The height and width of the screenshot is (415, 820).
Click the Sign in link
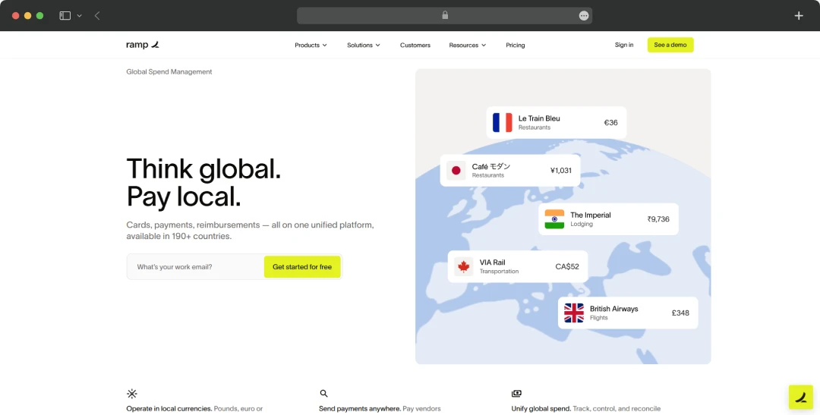tap(624, 45)
